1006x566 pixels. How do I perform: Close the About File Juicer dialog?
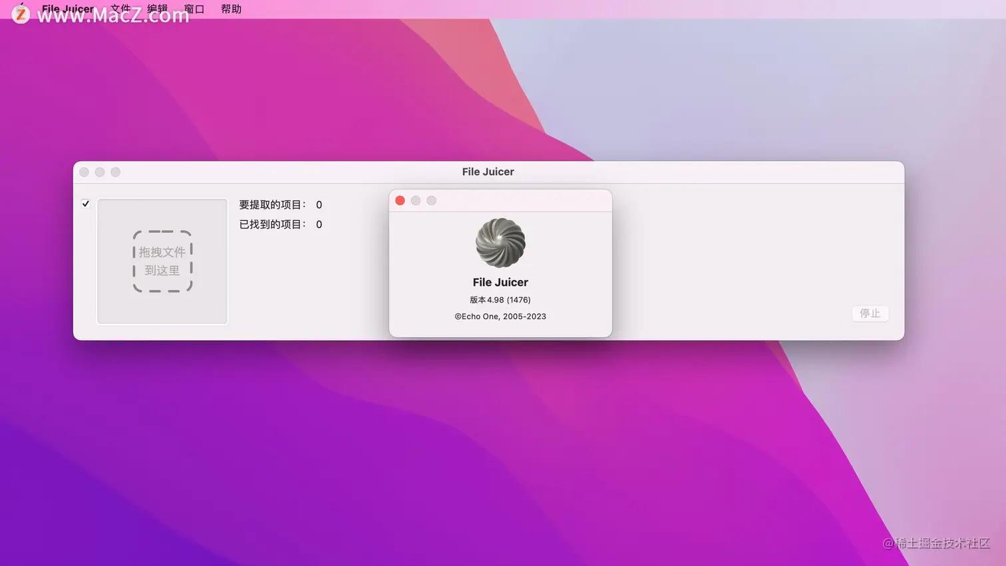[x=400, y=200]
